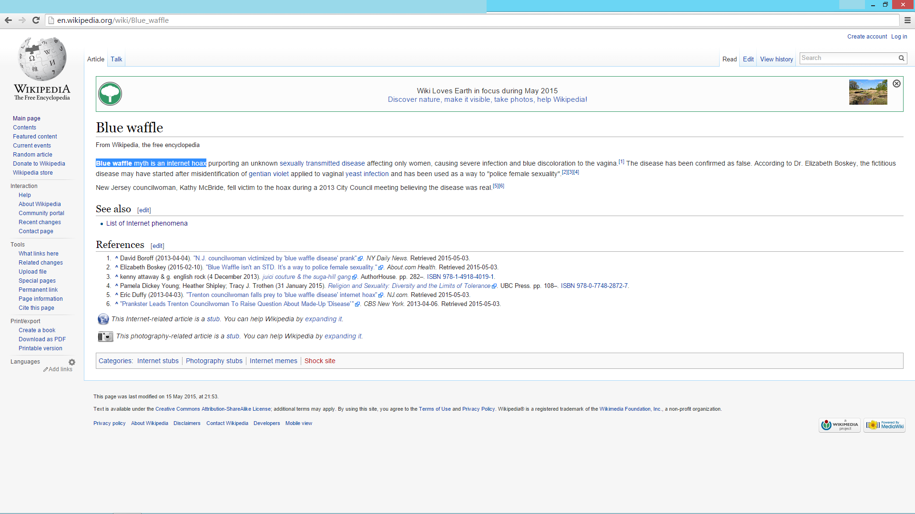Open the View history tab
Image resolution: width=915 pixels, height=514 pixels.
tap(776, 59)
